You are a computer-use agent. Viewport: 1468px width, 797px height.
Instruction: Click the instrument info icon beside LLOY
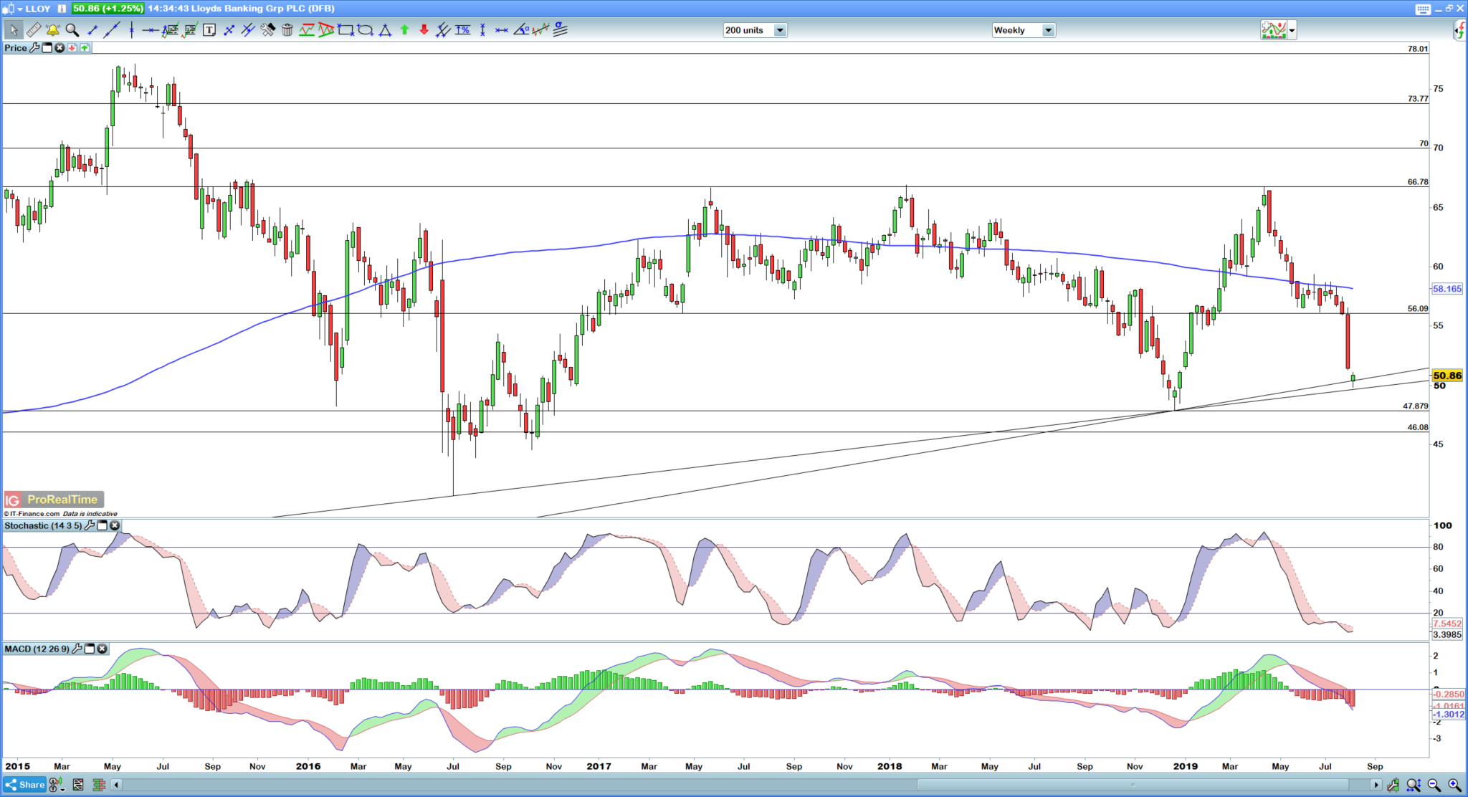[x=62, y=9]
